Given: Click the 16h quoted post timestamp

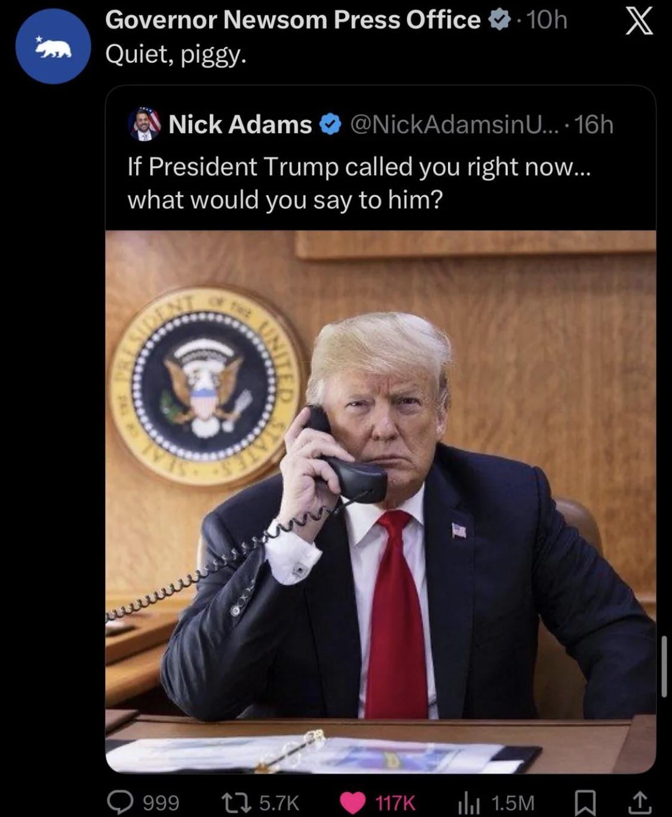Looking at the screenshot, I should pyautogui.click(x=594, y=124).
